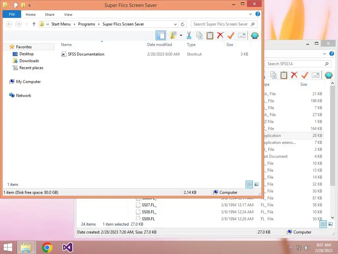Screen dimensions: 338x254
Task: Expand folder options dropdown arrow in toolbar
Action: [181, 35]
